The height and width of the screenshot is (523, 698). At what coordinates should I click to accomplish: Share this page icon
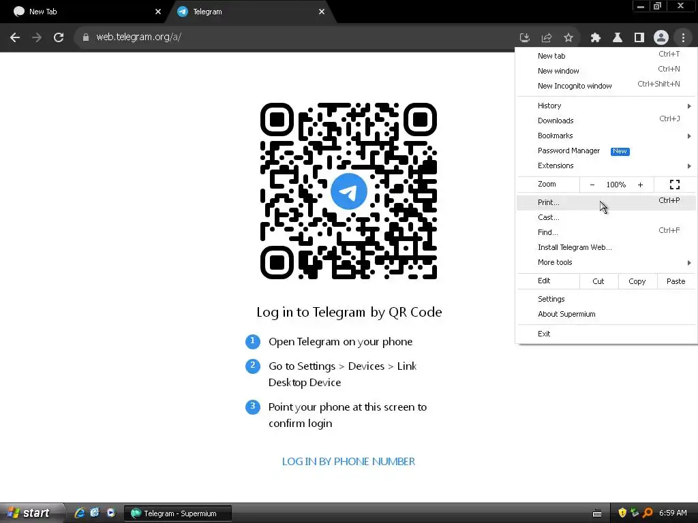tap(547, 38)
